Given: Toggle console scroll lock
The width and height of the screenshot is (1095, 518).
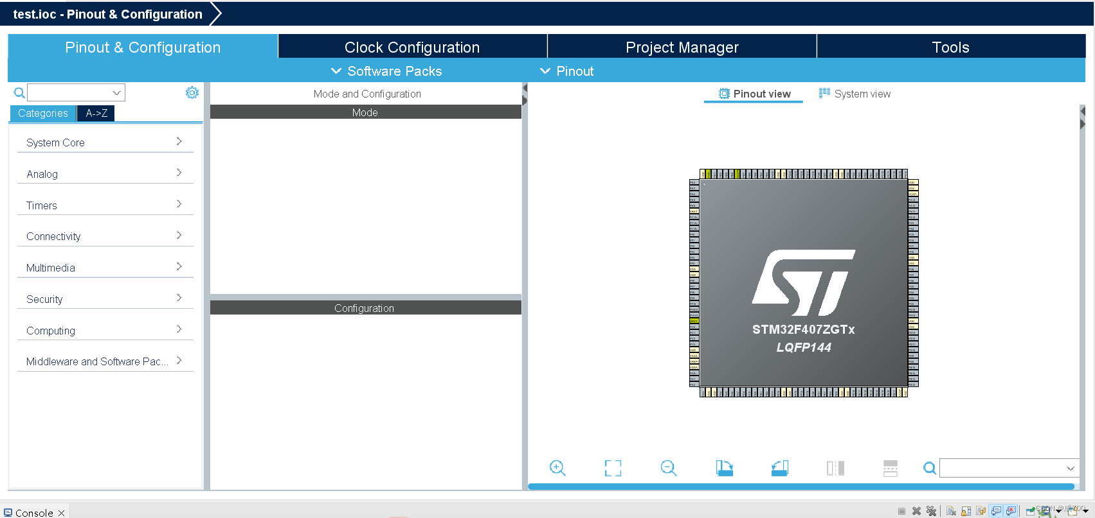Looking at the screenshot, I should 966,511.
